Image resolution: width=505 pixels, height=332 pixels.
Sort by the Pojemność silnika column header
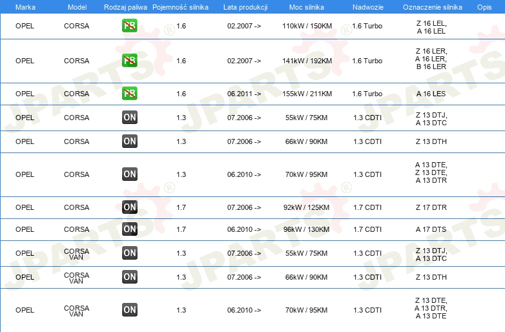pos(181,7)
